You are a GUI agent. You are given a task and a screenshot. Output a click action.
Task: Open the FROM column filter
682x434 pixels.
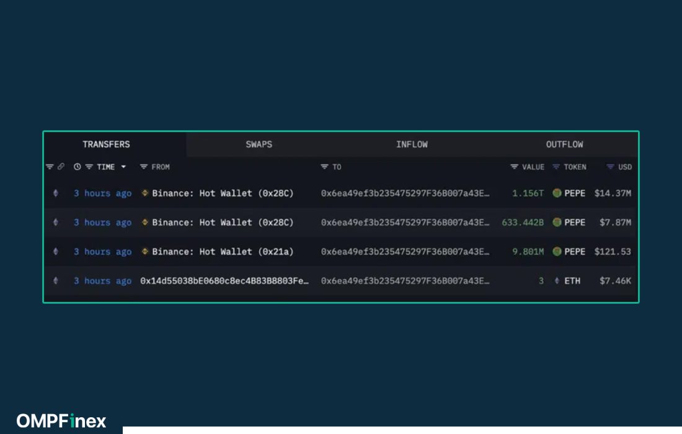coord(144,167)
